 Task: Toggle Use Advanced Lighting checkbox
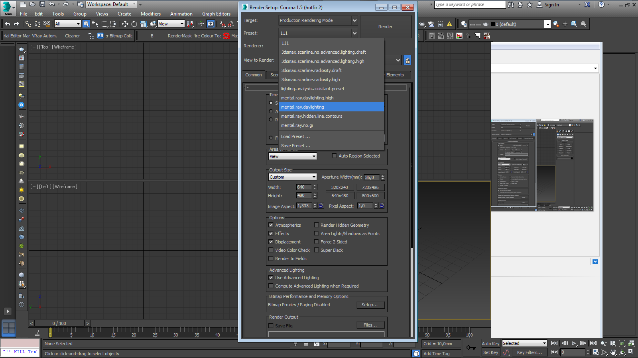coord(271,278)
